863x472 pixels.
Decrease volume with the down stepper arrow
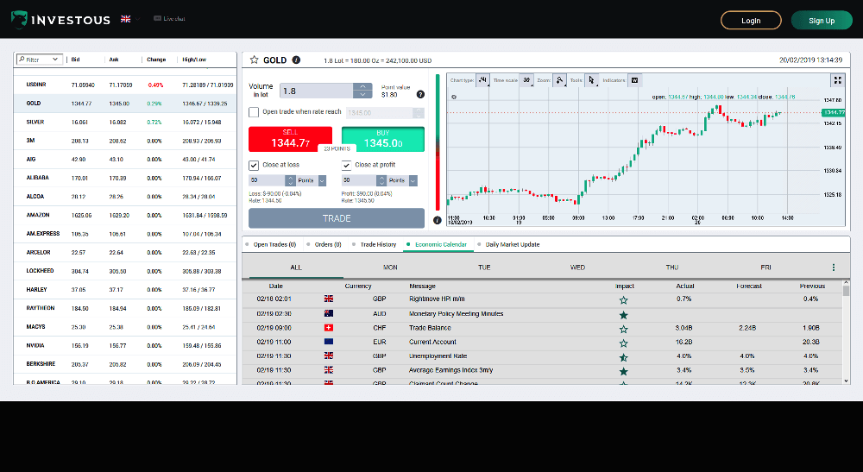coord(362,95)
